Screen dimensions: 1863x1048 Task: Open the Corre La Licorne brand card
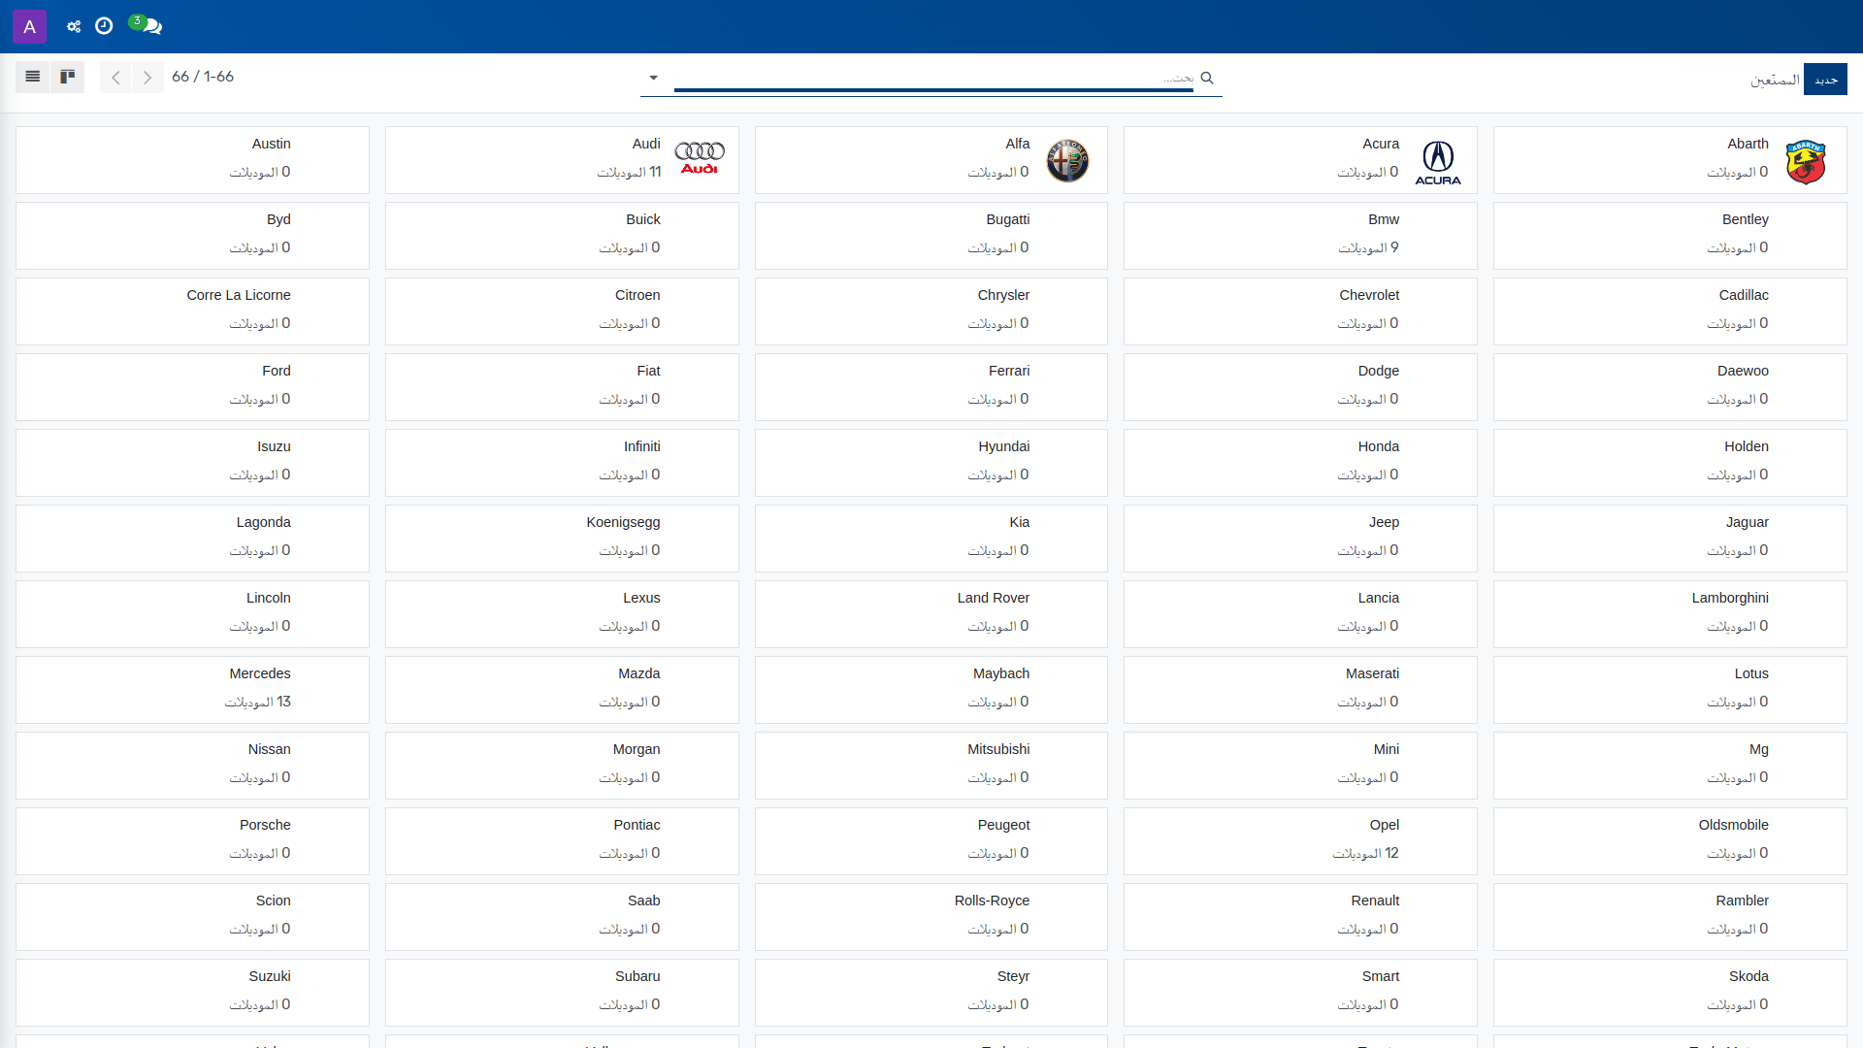(x=192, y=311)
